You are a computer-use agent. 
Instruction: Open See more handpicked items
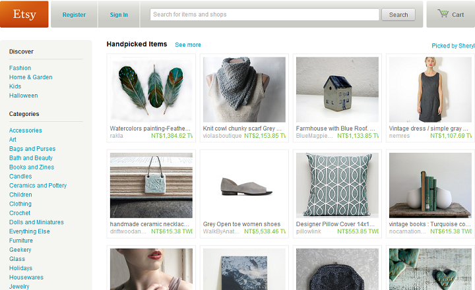(x=188, y=45)
